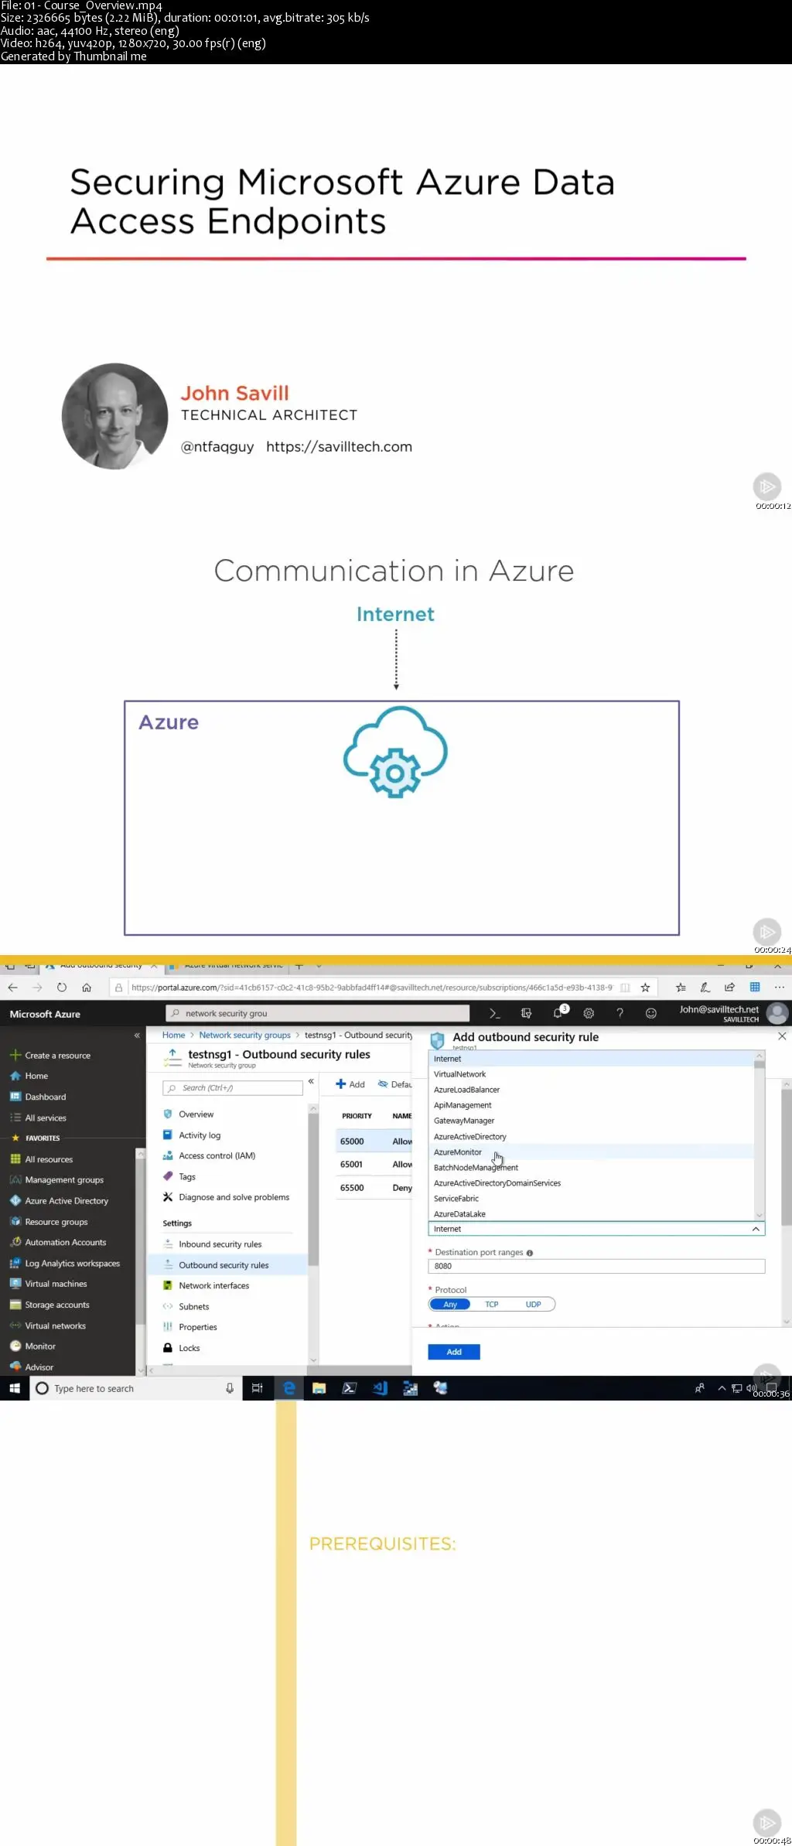The image size is (792, 1846).
Task: Click the browser share icon
Action: [x=729, y=987]
